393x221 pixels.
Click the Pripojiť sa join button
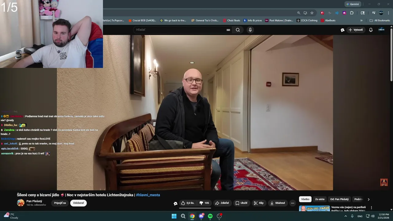60,203
